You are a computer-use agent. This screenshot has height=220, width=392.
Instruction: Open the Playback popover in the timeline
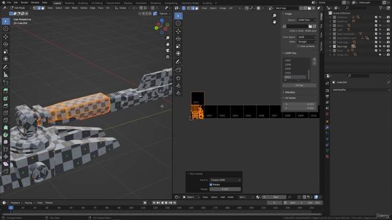(17, 203)
